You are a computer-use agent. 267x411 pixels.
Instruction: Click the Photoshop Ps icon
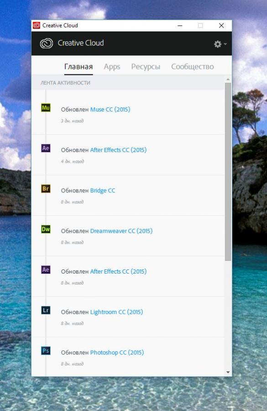click(46, 351)
